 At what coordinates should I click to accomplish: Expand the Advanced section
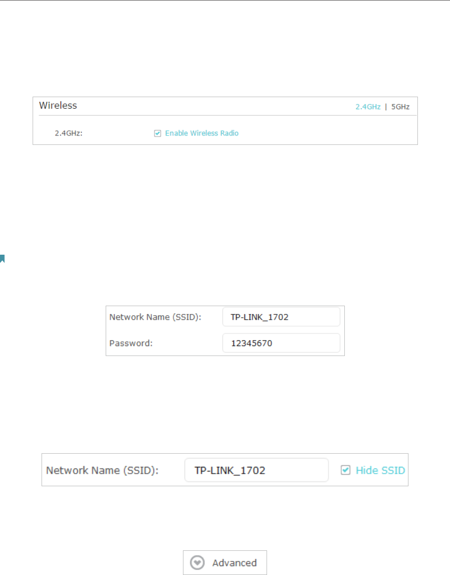(x=225, y=562)
